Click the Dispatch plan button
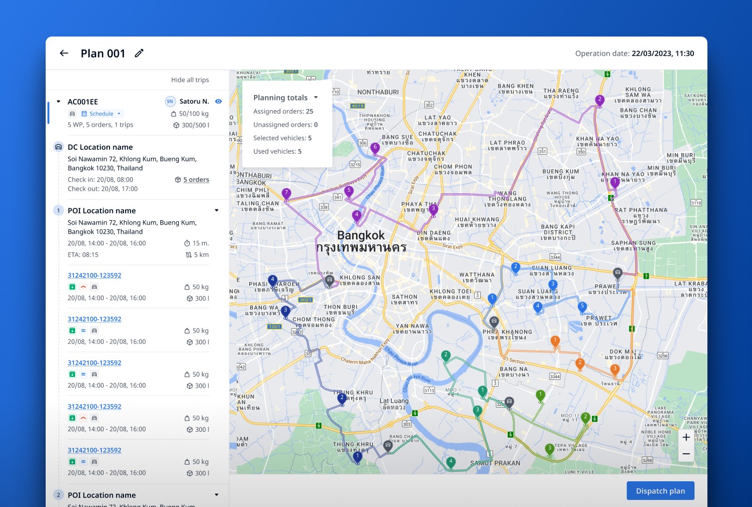 click(661, 491)
